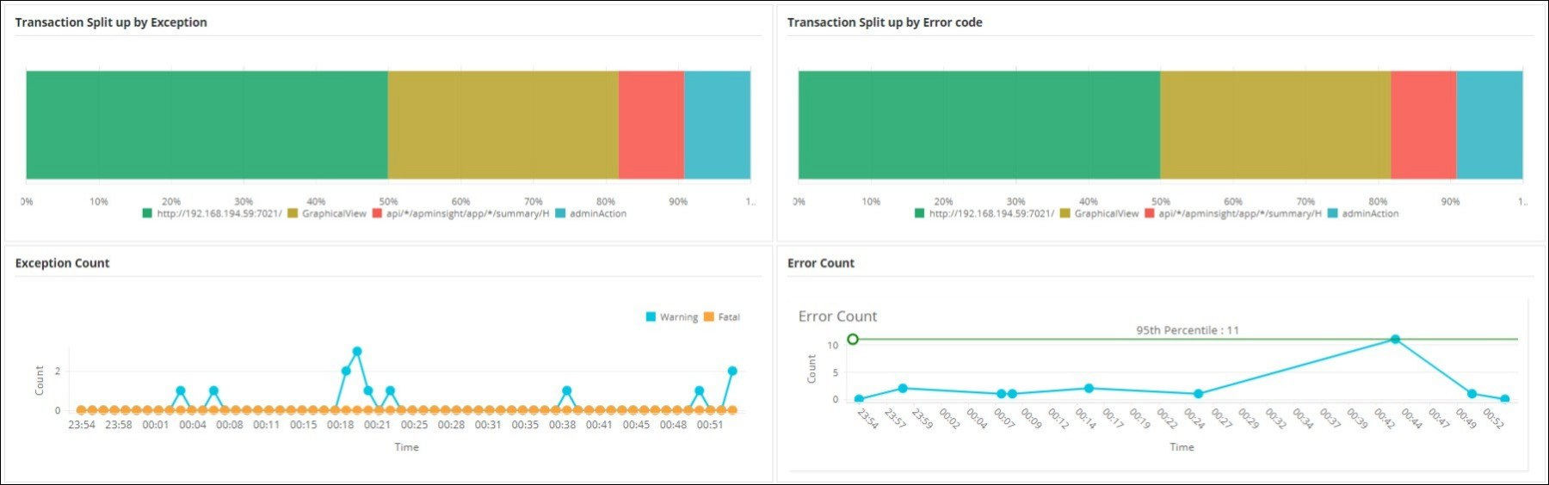Click olive GraphicalView segment in Exception split bar
Screen dimensions: 1549x485
[x=503, y=125]
